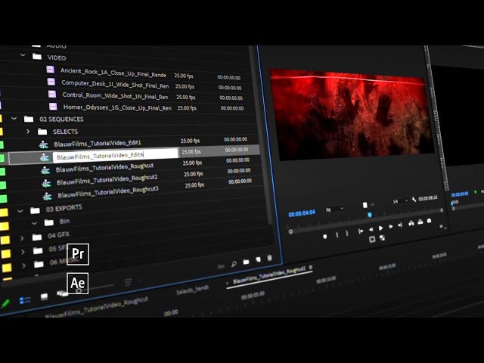Screen dimensions: 484x363
Task: Toggle the safe margins button under transport
Action: [372, 239]
